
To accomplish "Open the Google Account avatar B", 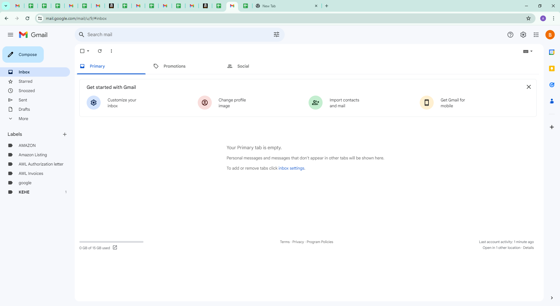I will coord(550,35).
